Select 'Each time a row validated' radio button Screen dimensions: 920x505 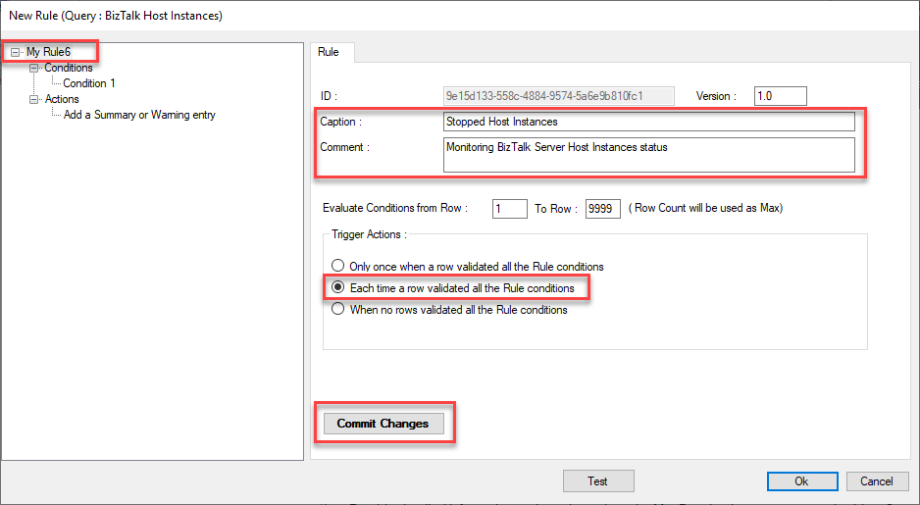tap(338, 288)
